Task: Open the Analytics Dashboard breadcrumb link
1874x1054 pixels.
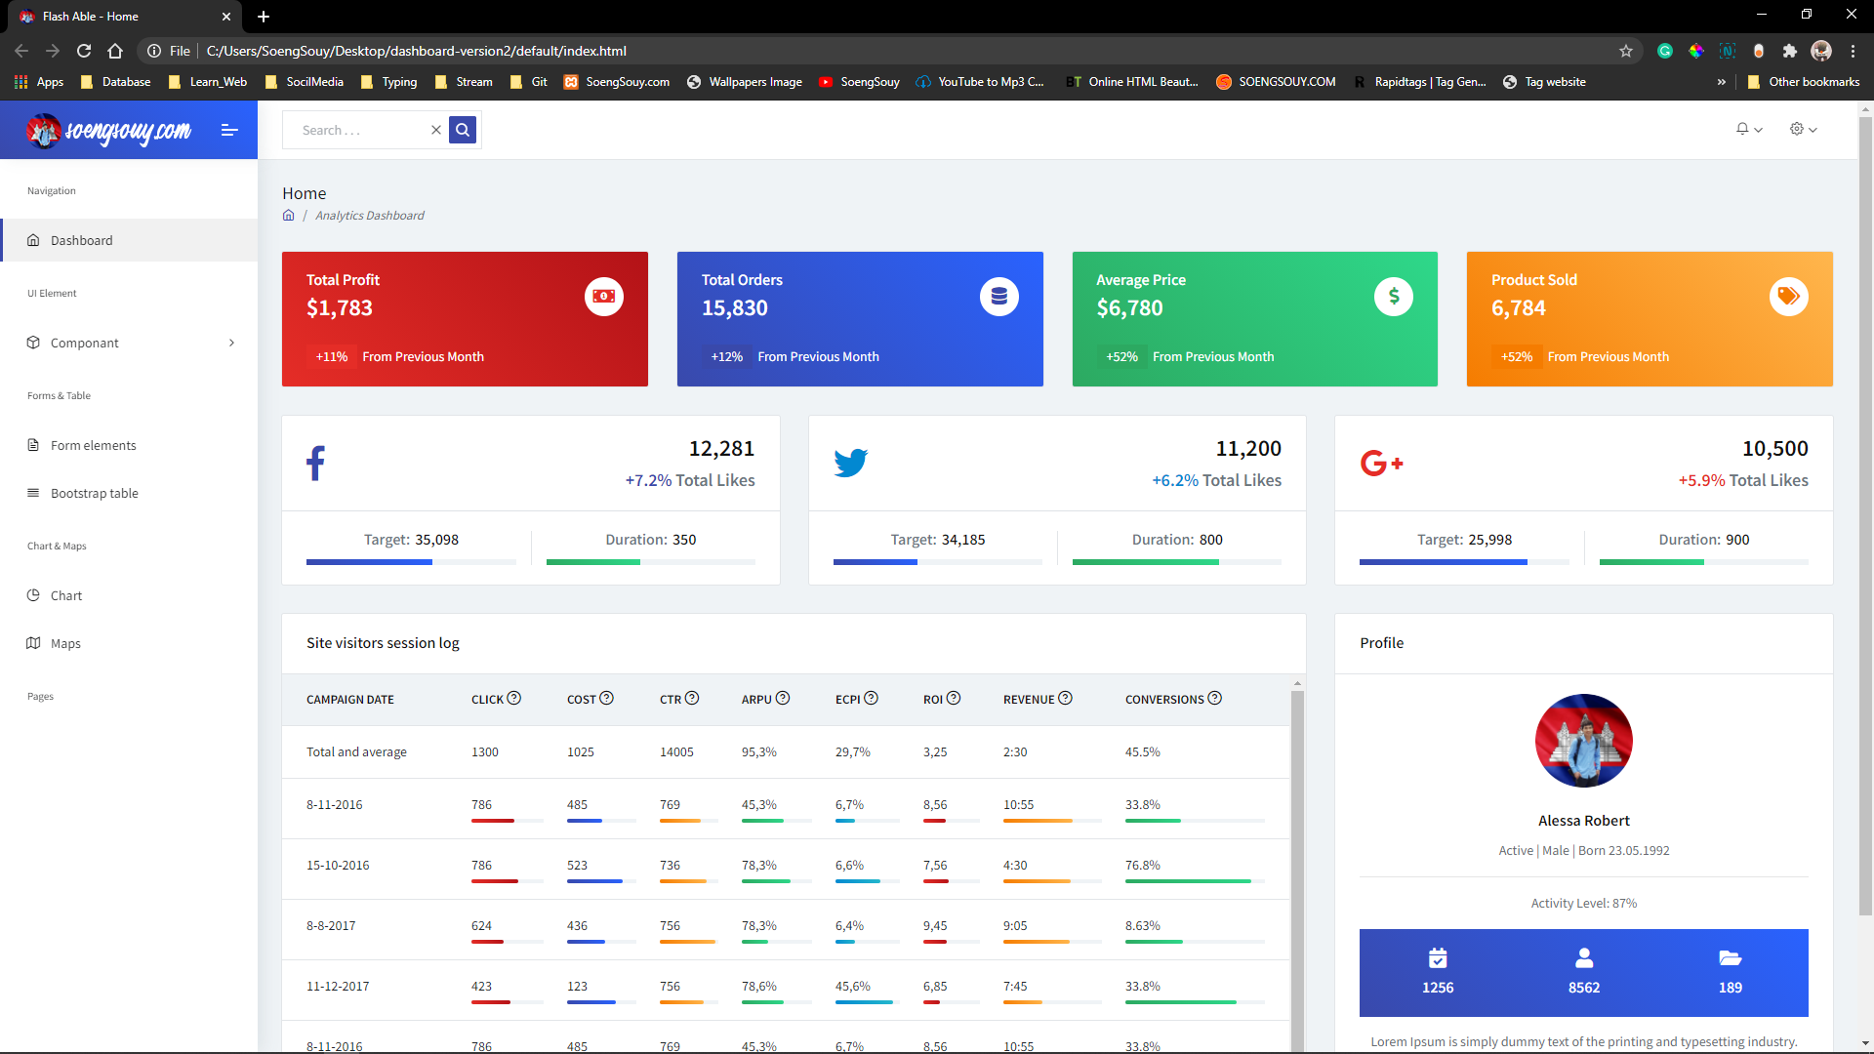Action: tap(369, 215)
